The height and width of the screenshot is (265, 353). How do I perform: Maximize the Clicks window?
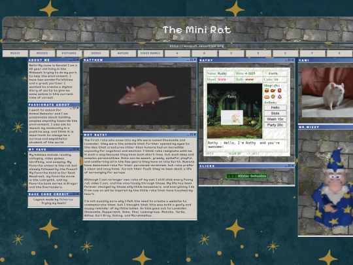(x=289, y=166)
